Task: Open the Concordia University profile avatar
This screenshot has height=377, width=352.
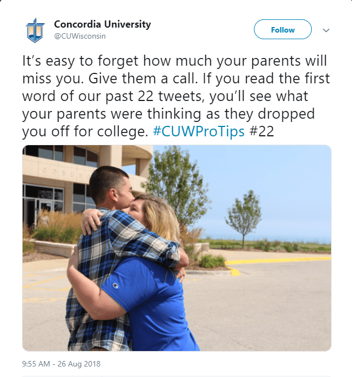Action: [35, 30]
